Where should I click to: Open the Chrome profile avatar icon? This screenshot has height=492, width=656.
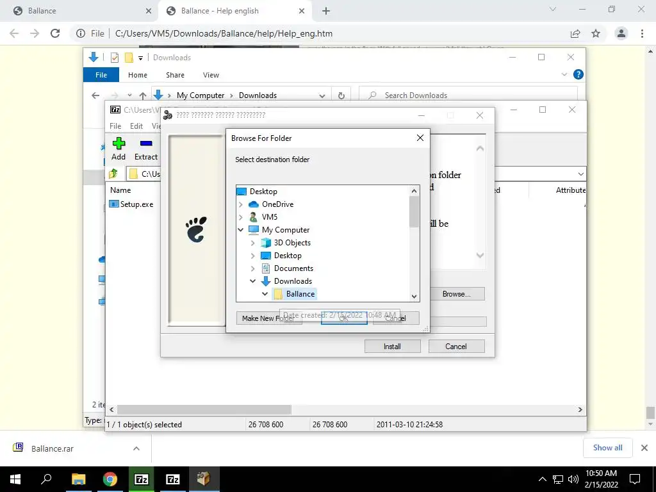pos(621,33)
